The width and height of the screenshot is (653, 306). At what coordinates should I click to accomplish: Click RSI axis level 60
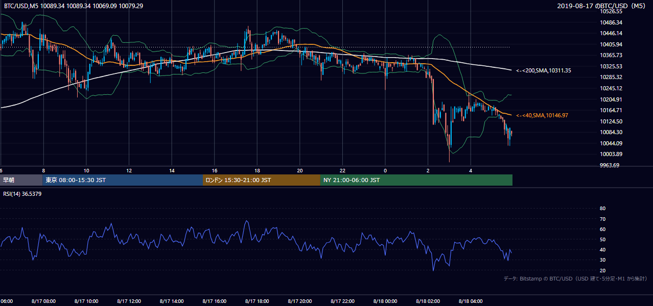602,229
